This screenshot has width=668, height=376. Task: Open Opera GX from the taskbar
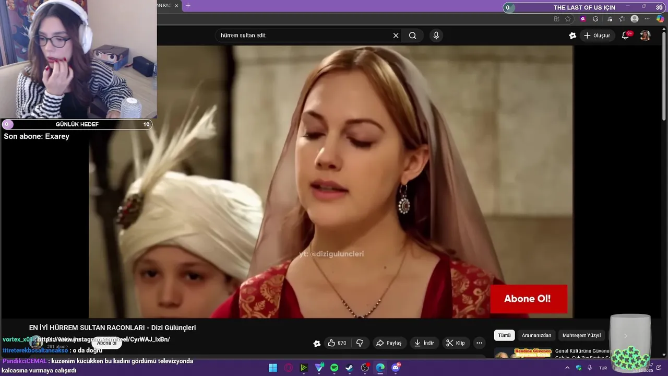[x=289, y=368]
